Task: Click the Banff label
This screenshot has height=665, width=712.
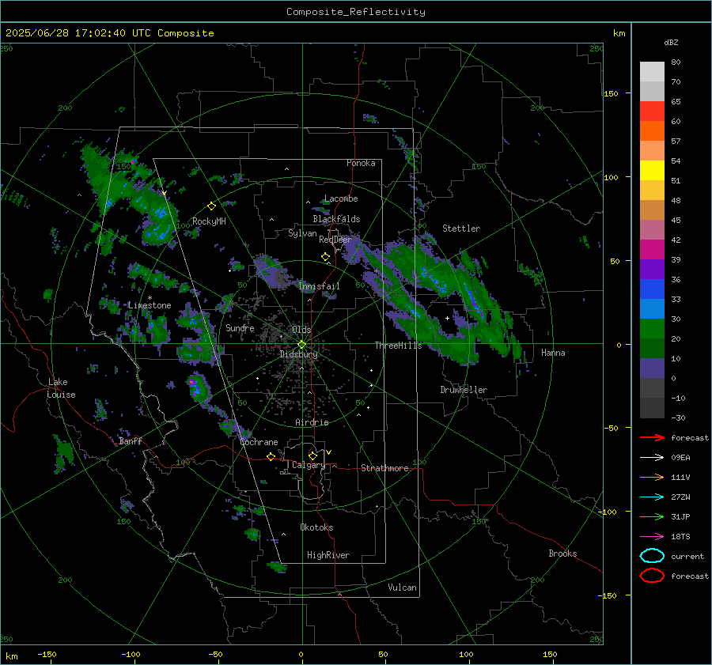Action: pos(131,440)
